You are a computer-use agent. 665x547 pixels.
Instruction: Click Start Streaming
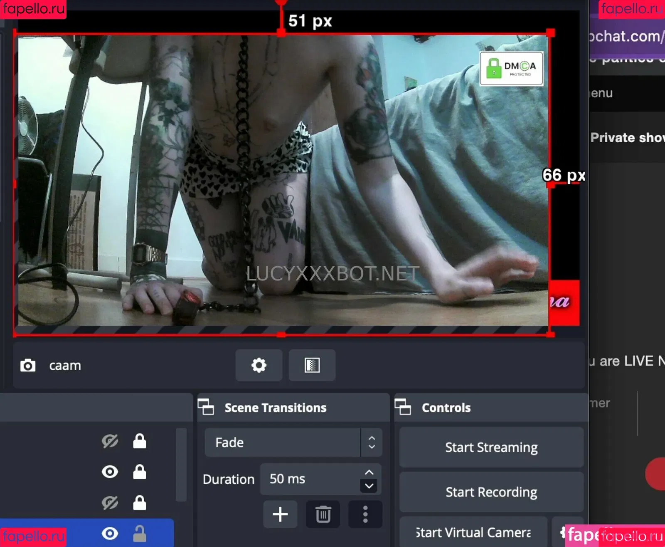[x=491, y=447]
